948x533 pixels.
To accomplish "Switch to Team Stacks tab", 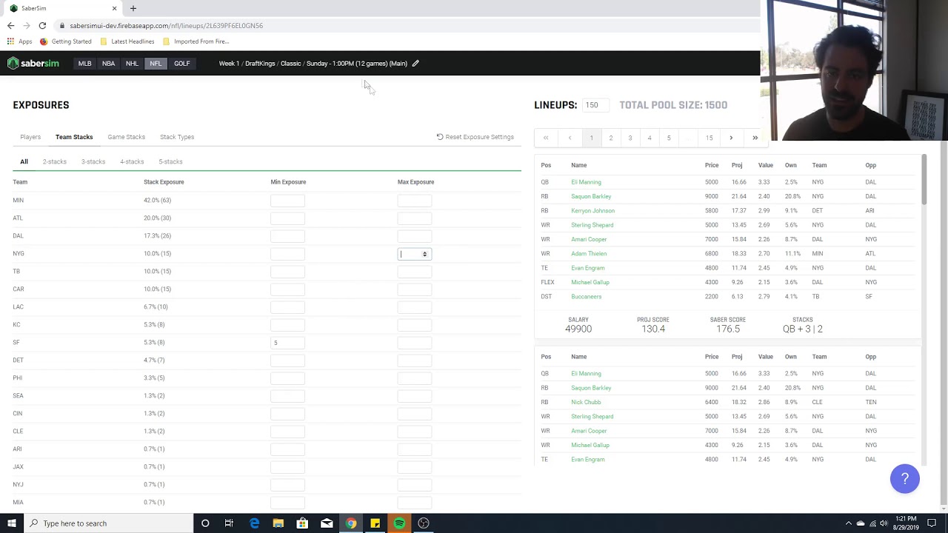I will [x=74, y=137].
